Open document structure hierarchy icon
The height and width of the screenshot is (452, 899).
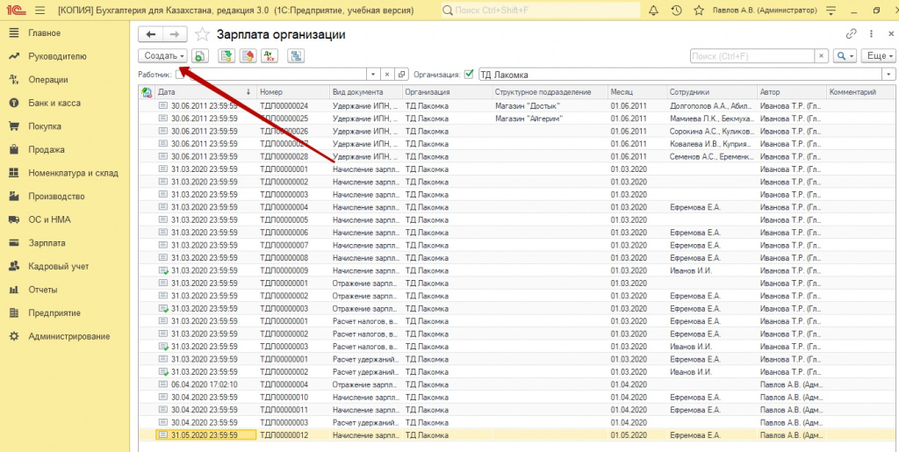tap(297, 55)
